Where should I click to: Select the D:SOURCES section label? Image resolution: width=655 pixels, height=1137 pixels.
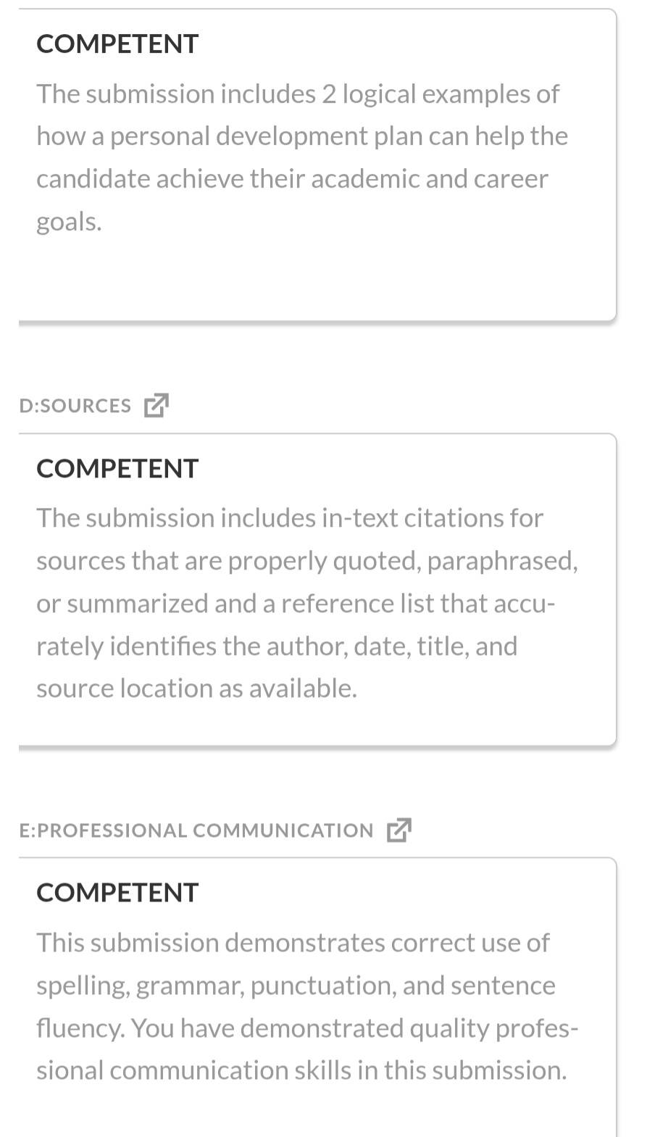point(75,406)
